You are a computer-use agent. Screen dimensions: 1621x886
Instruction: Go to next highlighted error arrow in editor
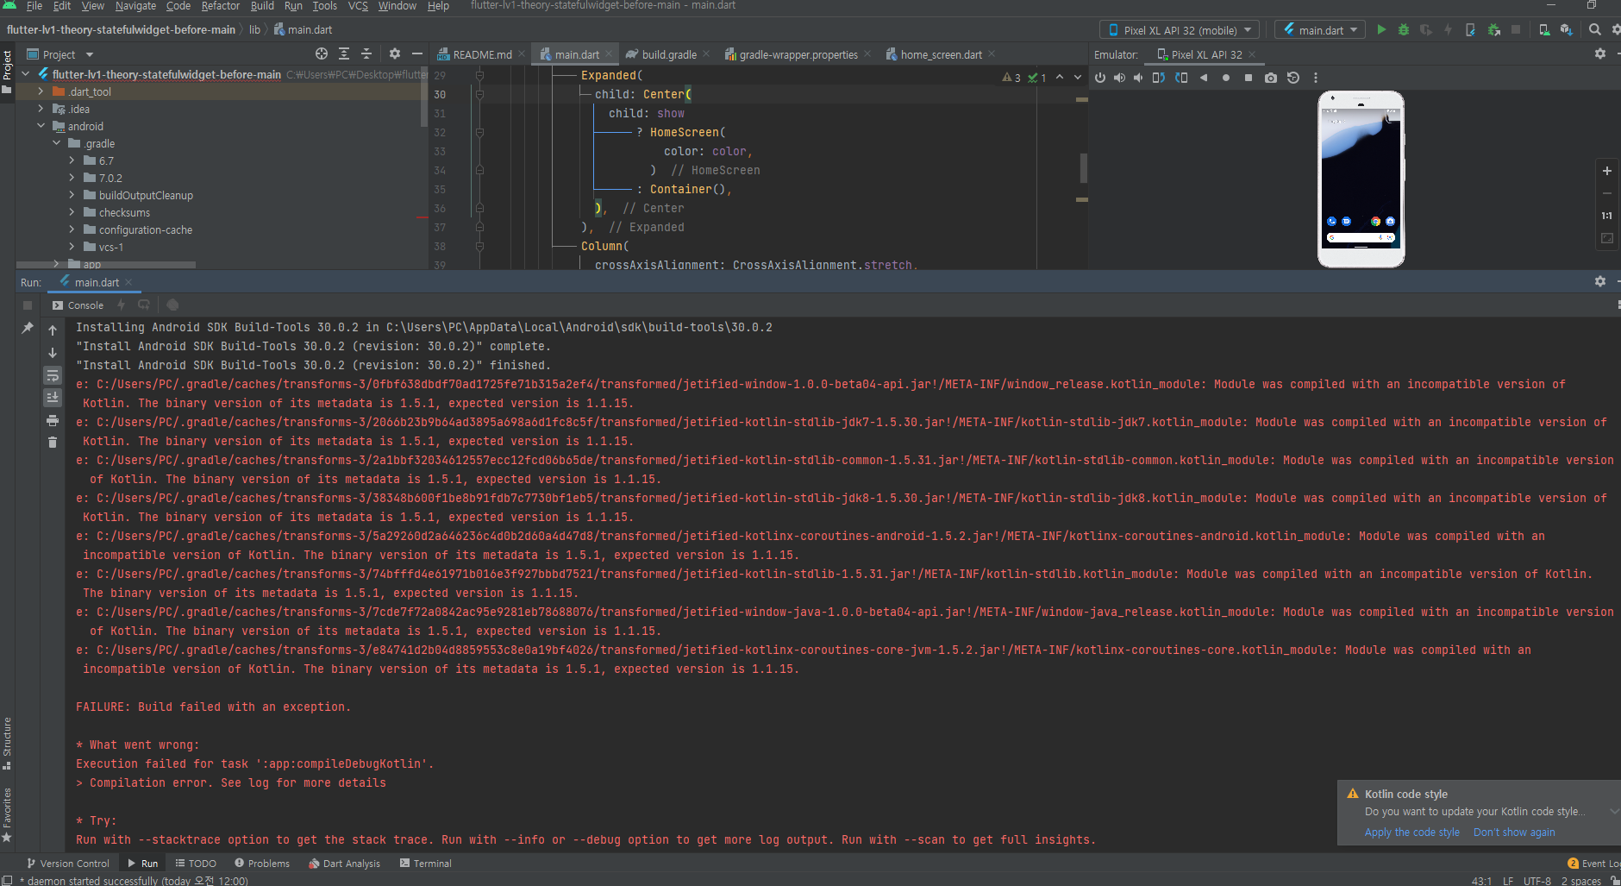[x=1078, y=78]
